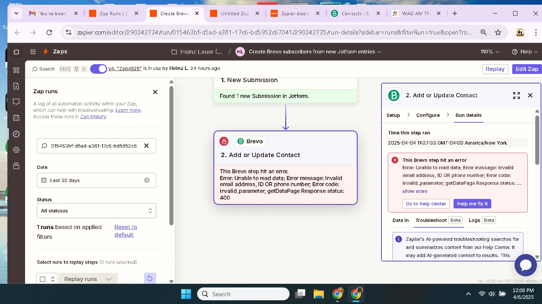The image size is (542, 304).
Task: Click the Zap runs sidebar scrollbar
Action: pyautogui.click(x=171, y=155)
